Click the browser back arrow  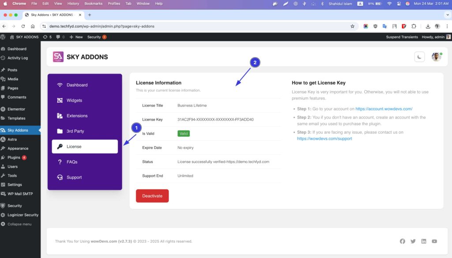click(x=4, y=26)
